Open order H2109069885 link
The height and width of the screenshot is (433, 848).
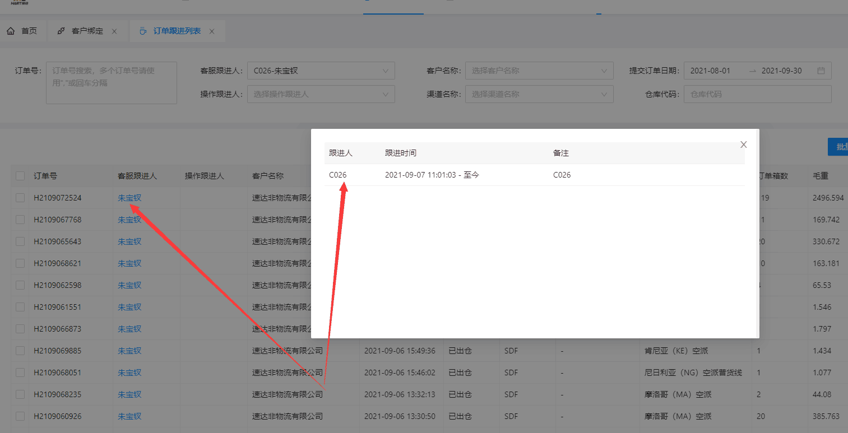(x=57, y=351)
